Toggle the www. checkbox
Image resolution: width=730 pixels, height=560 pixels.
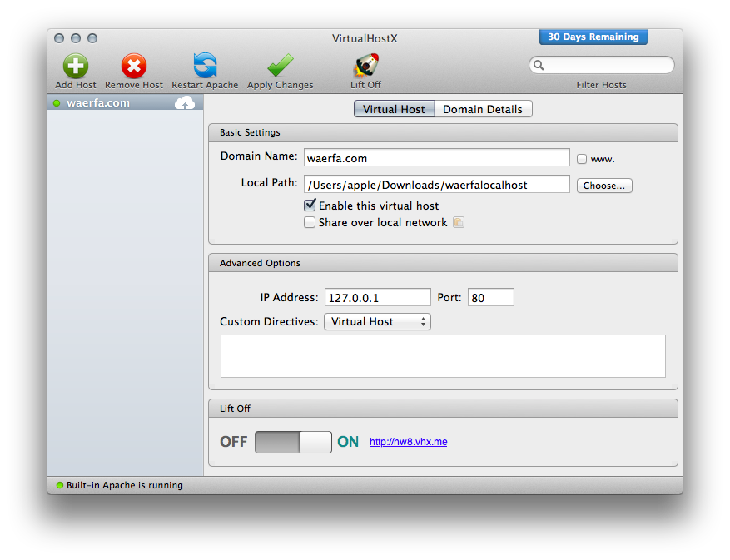[x=582, y=159]
